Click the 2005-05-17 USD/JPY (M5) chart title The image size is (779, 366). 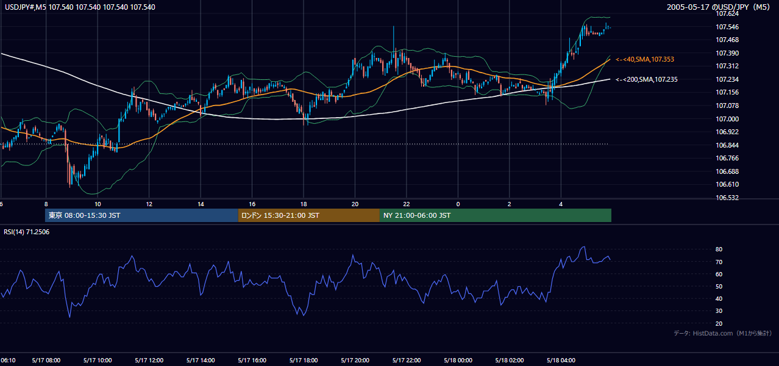(719, 7)
